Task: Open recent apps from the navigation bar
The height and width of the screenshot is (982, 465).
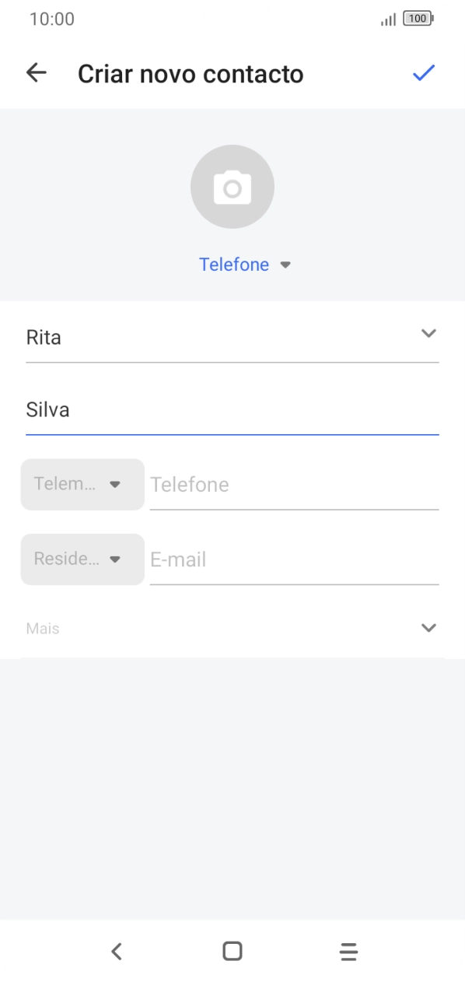Action: click(348, 951)
